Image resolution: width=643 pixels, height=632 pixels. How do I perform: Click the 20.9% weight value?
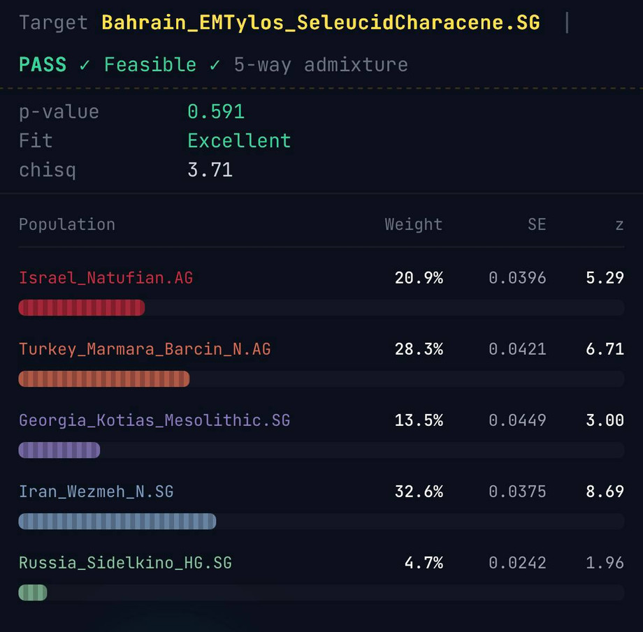tap(419, 278)
